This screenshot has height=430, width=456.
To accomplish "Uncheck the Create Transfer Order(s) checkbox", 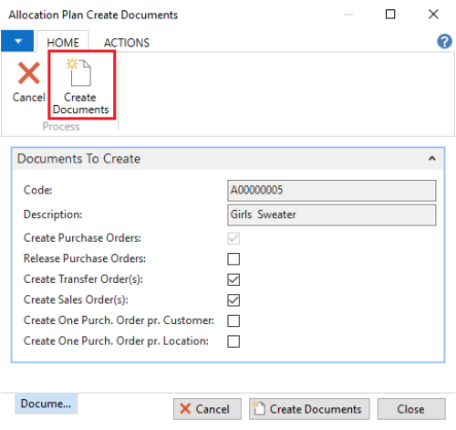I will pos(233,279).
